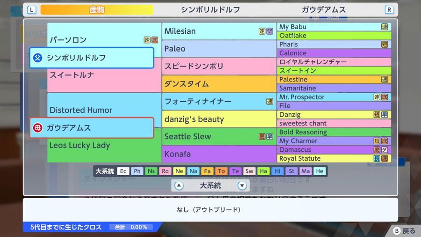This screenshot has height=237, width=421.
Task: Select the Ma lineage swatch
Action: (305, 171)
